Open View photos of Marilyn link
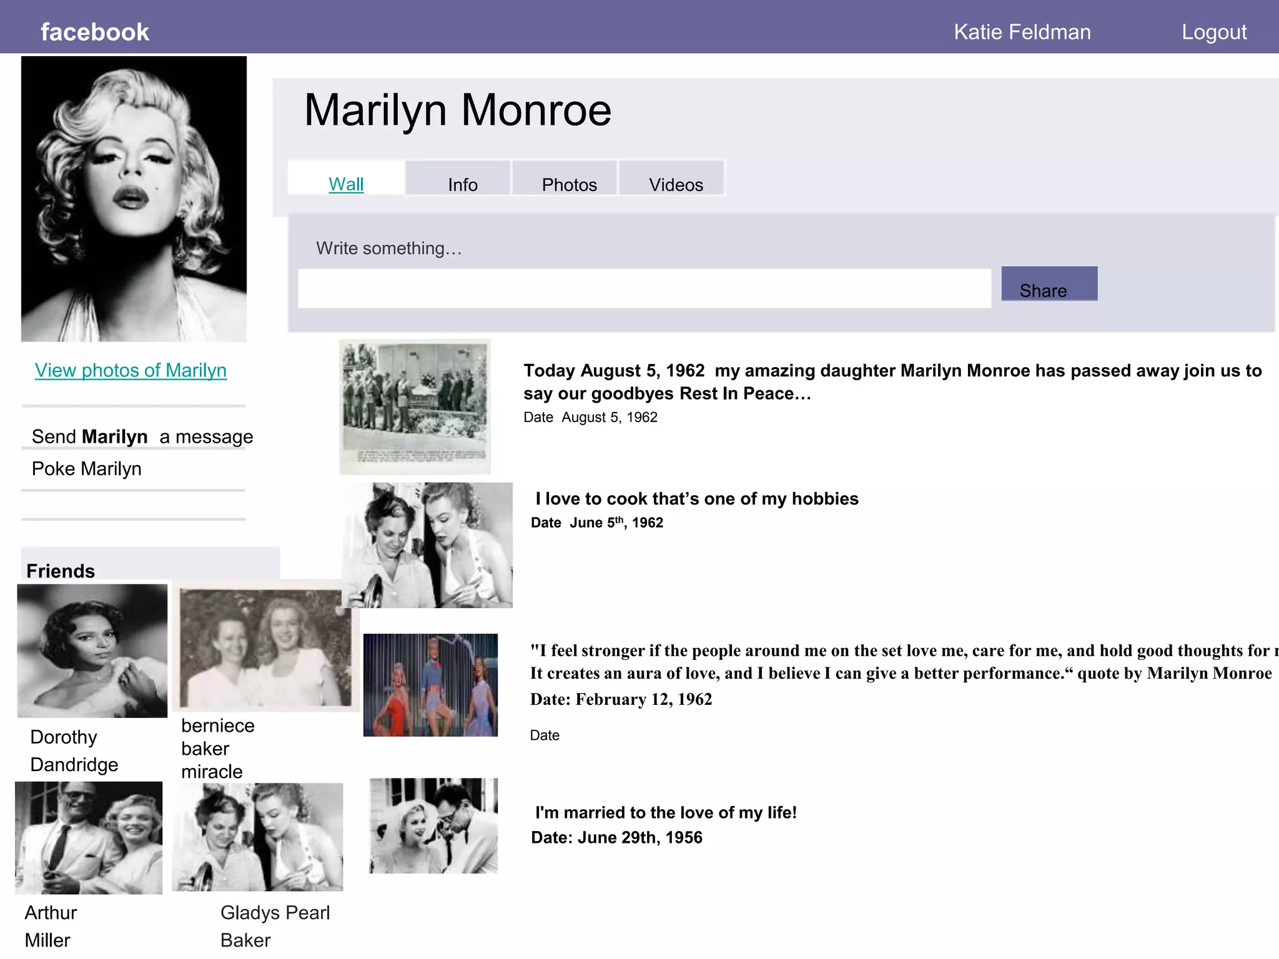1279x959 pixels. [131, 370]
